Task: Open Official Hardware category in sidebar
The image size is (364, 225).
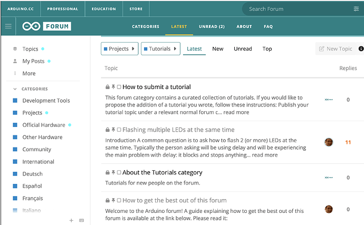Action: tap(44, 125)
